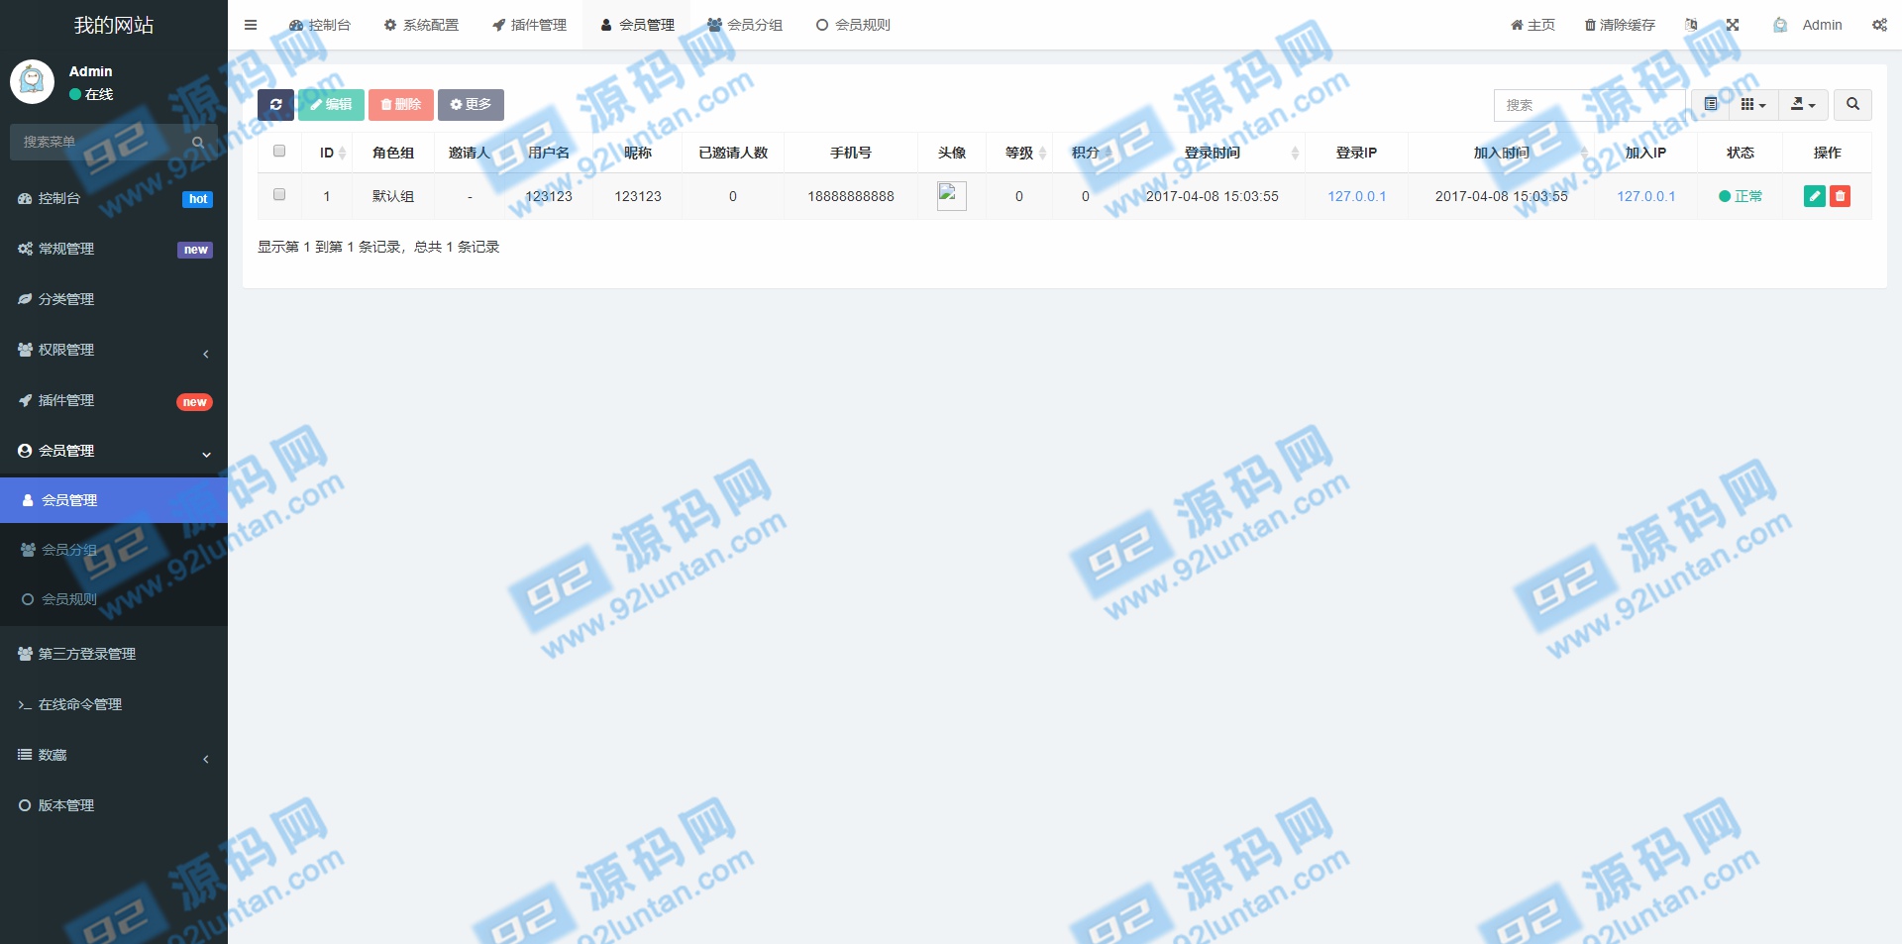The image size is (1902, 944).
Task: Open 分类管理 in the sidebar
Action: (x=114, y=299)
